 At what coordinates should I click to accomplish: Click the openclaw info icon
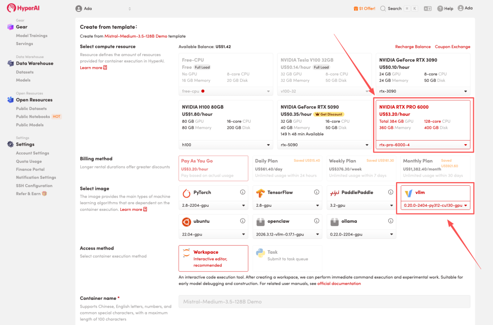317,221
